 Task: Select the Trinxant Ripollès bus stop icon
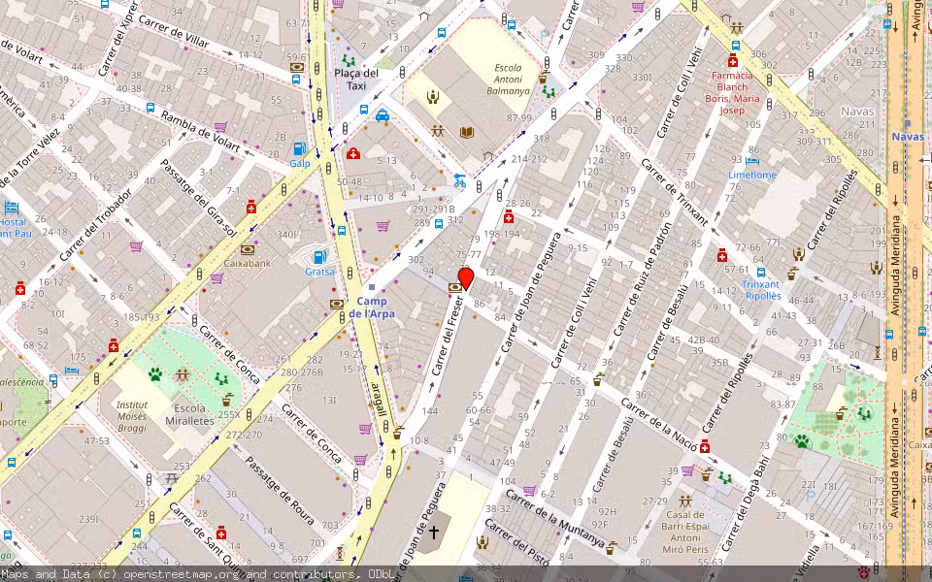click(761, 273)
